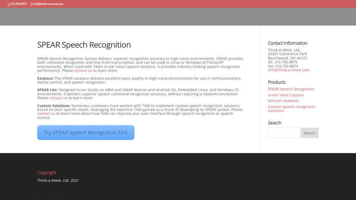Open the Custom speech recognition solutions link
This screenshot has height=200, width=356.
(x=292, y=109)
